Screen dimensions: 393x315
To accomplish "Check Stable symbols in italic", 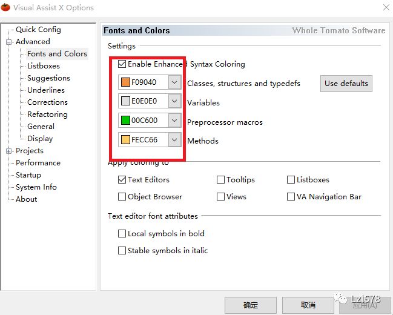I will [x=122, y=251].
